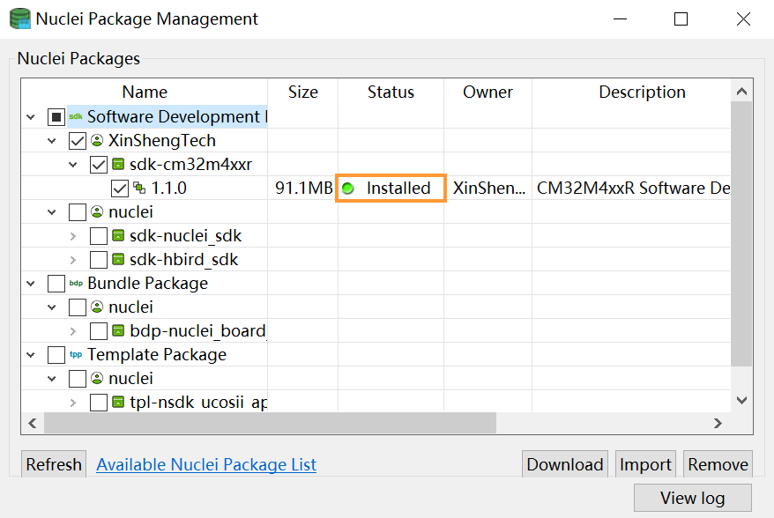This screenshot has height=518, width=774.
Task: Check the tpl-nsdk_ucosii checkbox
Action: pyautogui.click(x=99, y=402)
